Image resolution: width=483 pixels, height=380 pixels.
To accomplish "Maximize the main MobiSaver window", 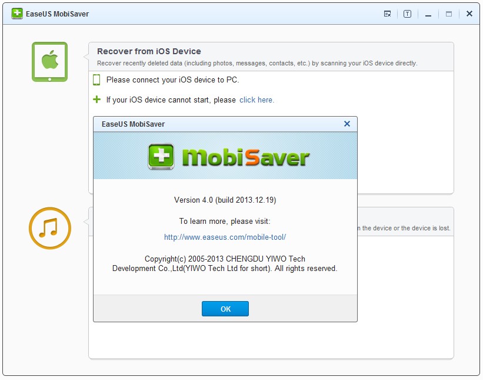I will pos(449,14).
